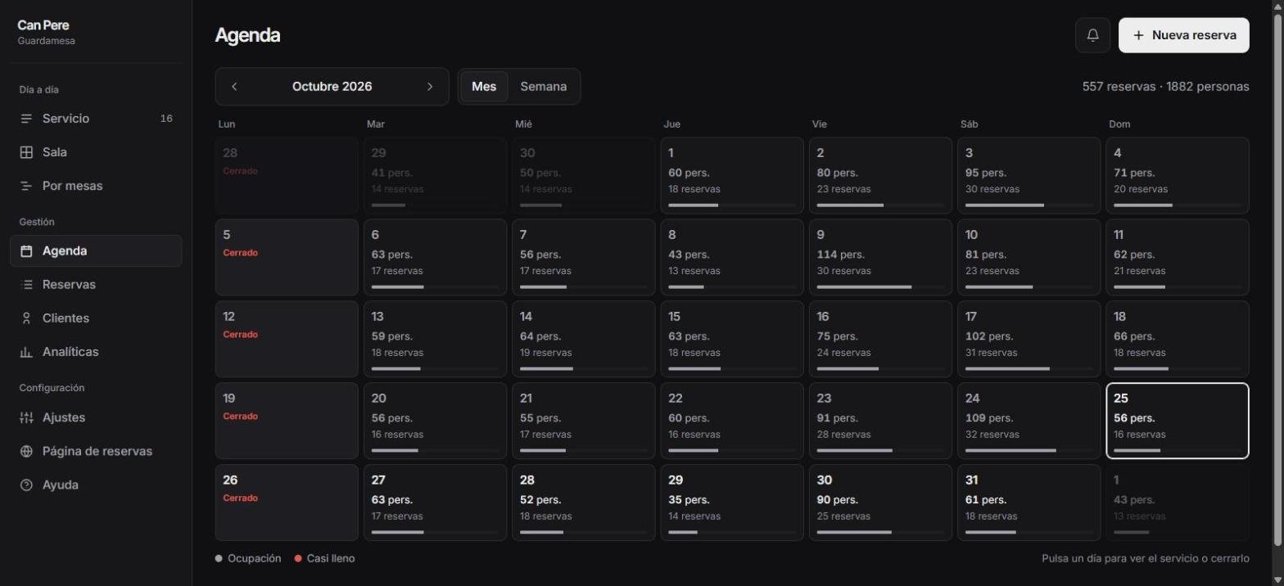This screenshot has width=1284, height=586.
Task: Select October 29 with 35 pers.
Action: 732,503
